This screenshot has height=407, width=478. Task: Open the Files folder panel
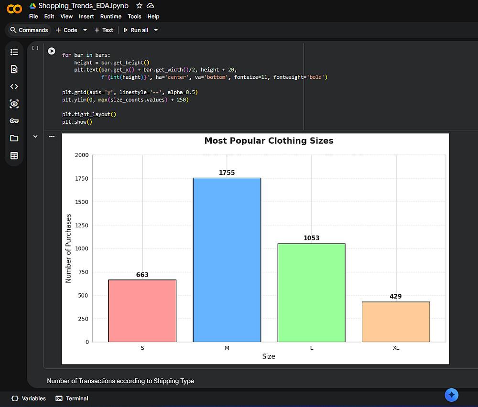click(x=14, y=139)
